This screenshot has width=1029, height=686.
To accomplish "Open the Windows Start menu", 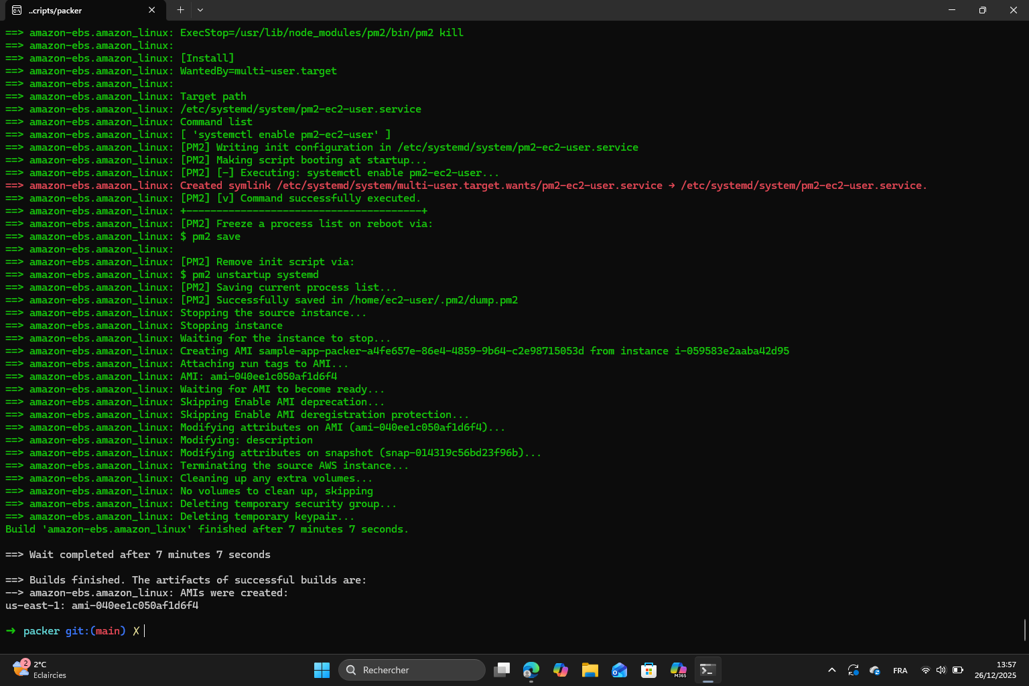I will tap(322, 670).
